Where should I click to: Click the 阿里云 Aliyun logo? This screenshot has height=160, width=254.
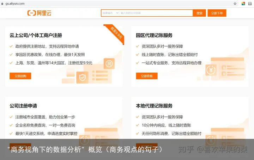click(40, 13)
